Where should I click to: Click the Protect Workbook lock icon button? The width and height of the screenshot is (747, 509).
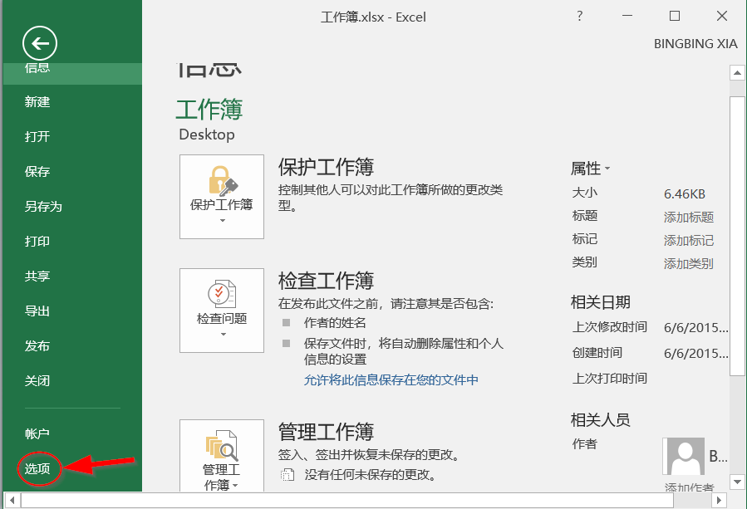click(222, 196)
